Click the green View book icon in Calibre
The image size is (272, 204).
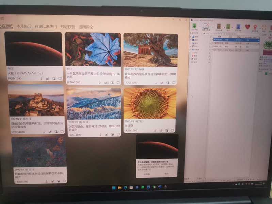coord(228,27)
